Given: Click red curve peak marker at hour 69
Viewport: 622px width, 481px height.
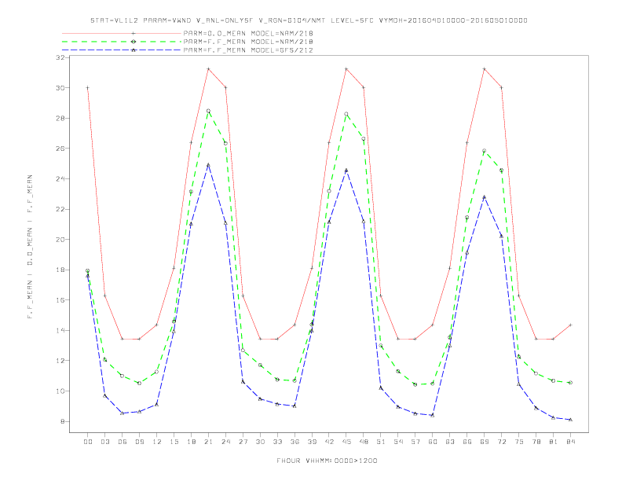Looking at the screenshot, I should click(x=485, y=69).
